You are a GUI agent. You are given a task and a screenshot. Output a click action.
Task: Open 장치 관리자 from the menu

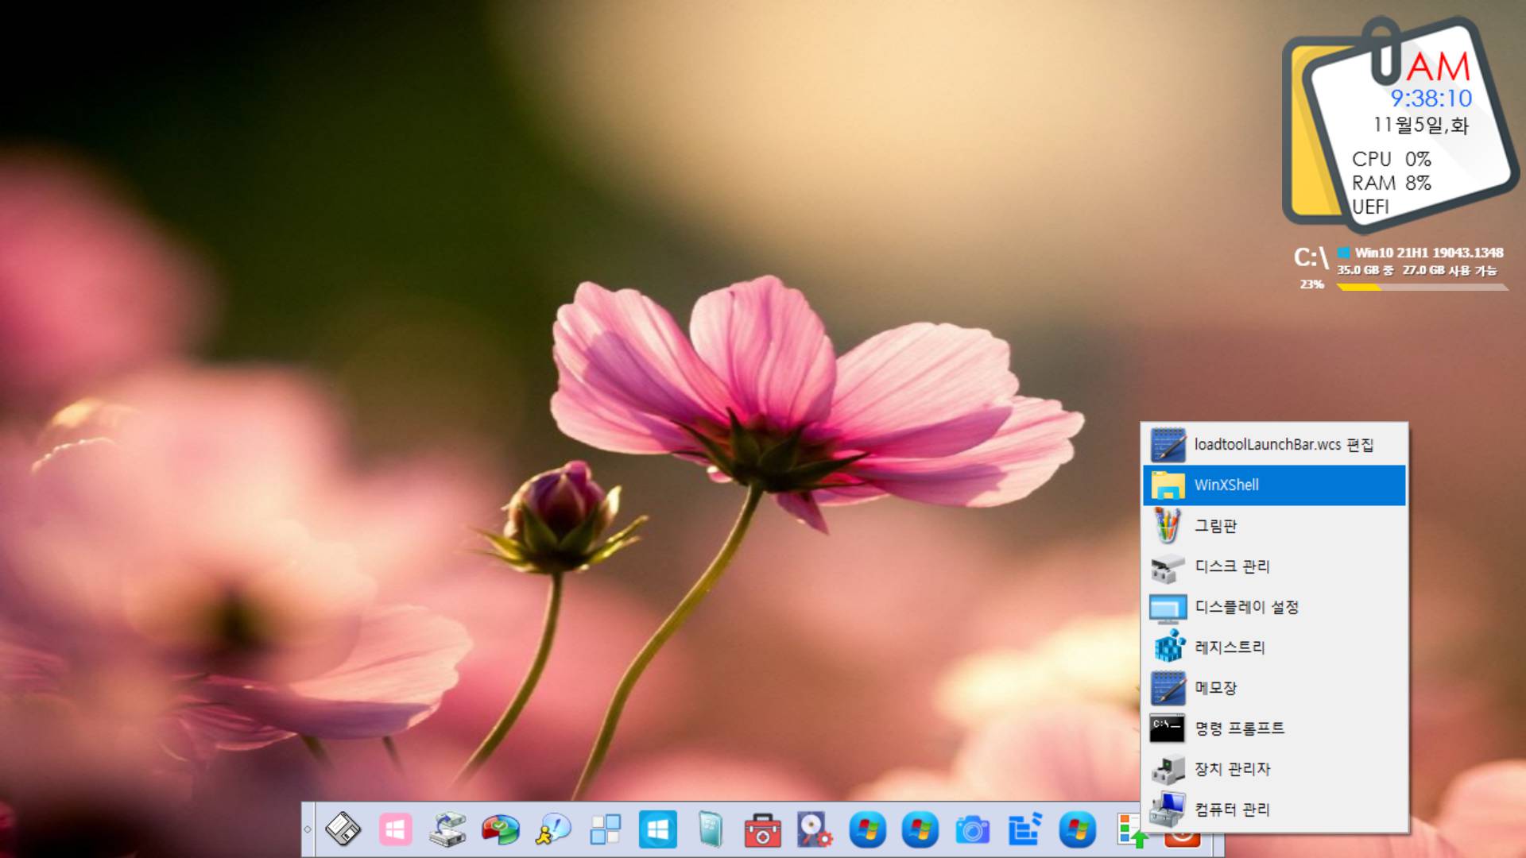pyautogui.click(x=1274, y=768)
